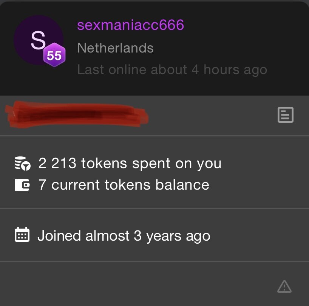Open the round S avatar
The height and width of the screenshot is (306, 309).
click(38, 40)
